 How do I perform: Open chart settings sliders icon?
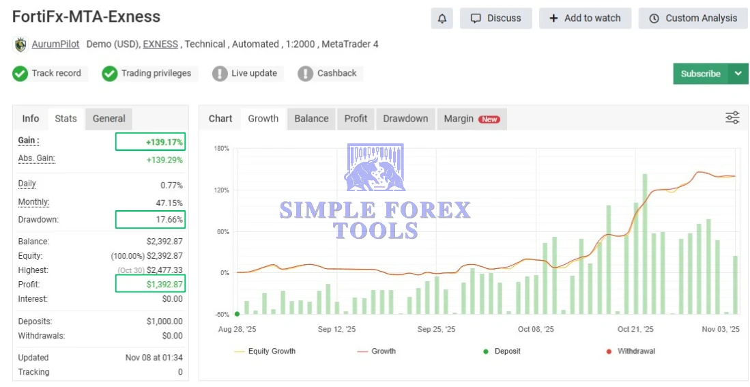[732, 118]
